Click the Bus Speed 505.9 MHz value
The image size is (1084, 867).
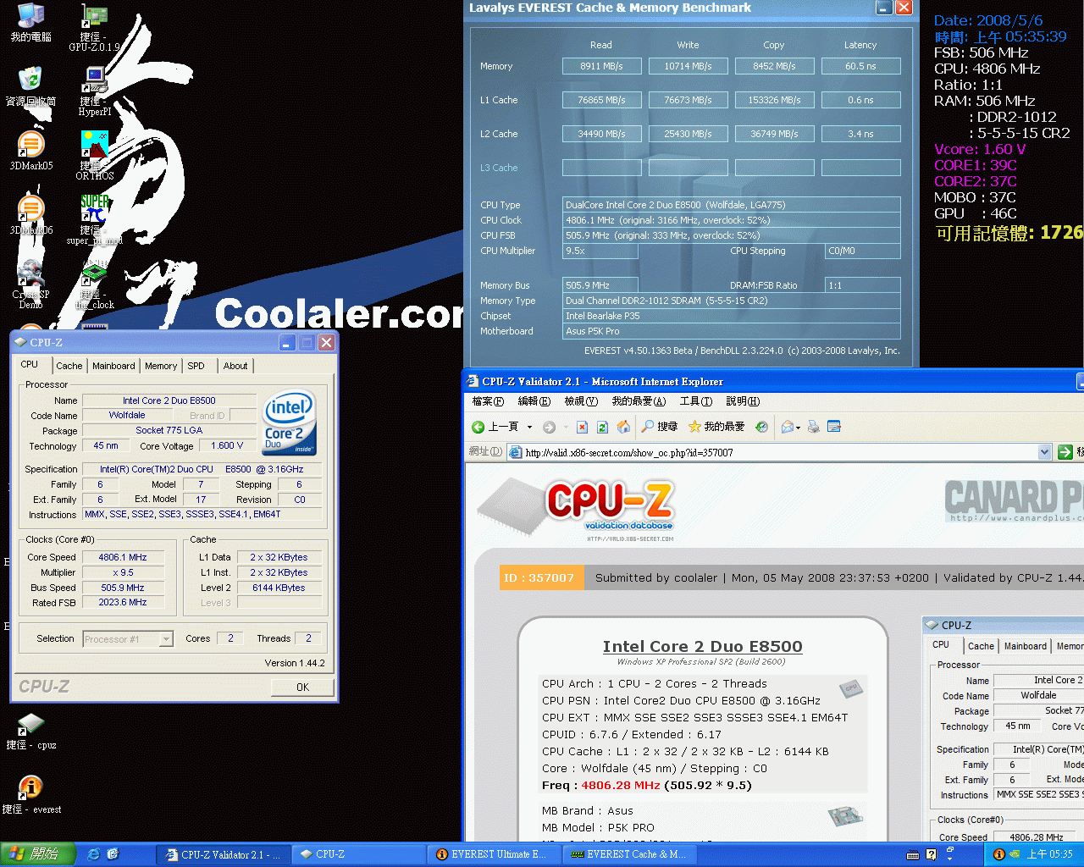pos(123,588)
